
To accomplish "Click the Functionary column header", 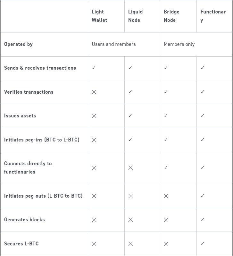I will coord(213,16).
